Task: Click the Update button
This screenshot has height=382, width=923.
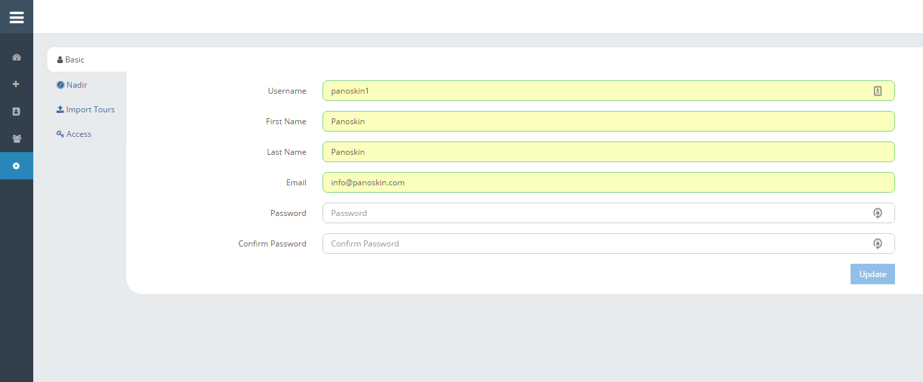Action: pos(872,274)
